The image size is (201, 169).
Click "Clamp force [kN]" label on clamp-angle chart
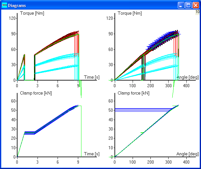[x=134, y=93]
